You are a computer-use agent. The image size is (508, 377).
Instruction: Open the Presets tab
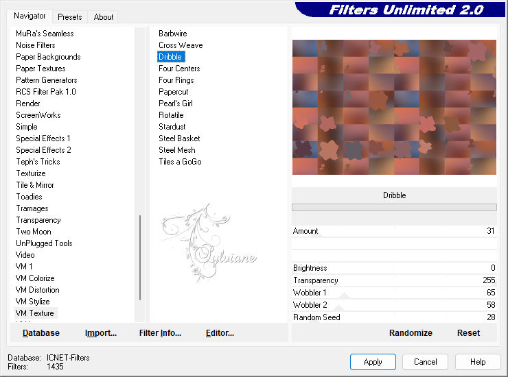pos(69,17)
